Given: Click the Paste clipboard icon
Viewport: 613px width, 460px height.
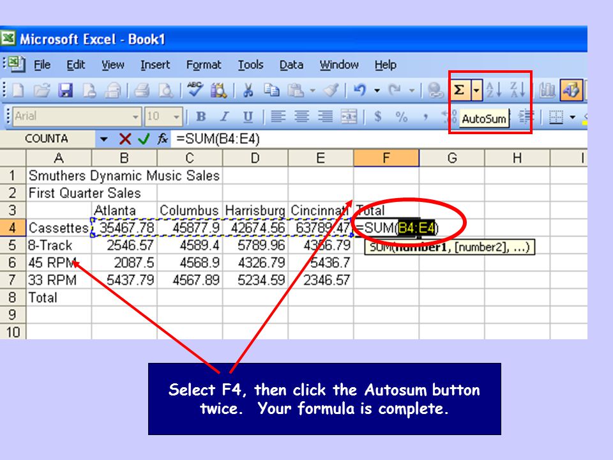Looking at the screenshot, I should (x=296, y=91).
